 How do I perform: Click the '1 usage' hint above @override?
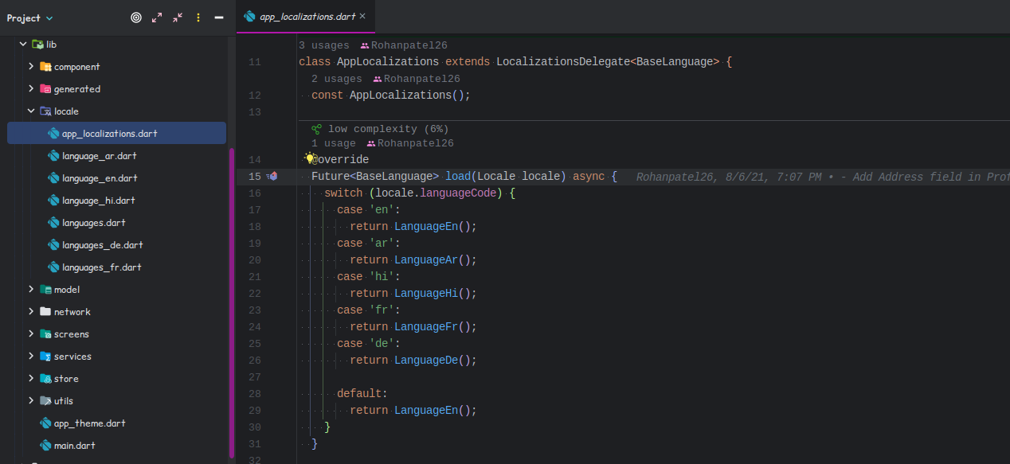(334, 143)
